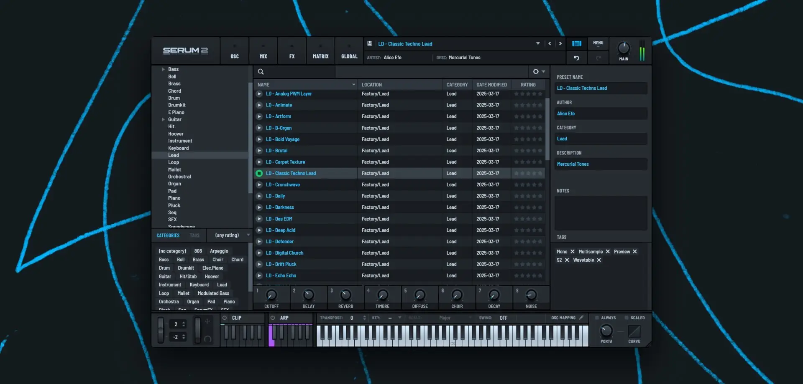Click the undo arrow icon
803x384 pixels.
[577, 58]
